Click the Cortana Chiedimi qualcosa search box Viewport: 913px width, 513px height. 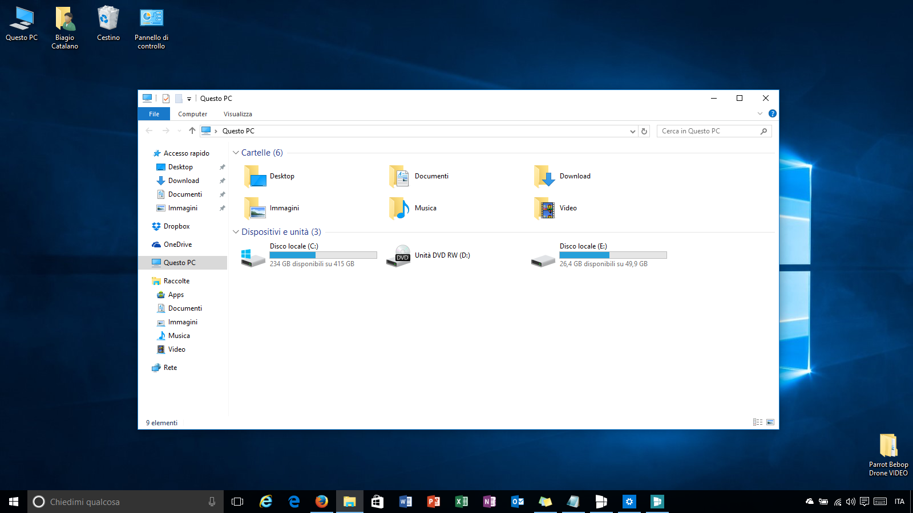pos(126,502)
